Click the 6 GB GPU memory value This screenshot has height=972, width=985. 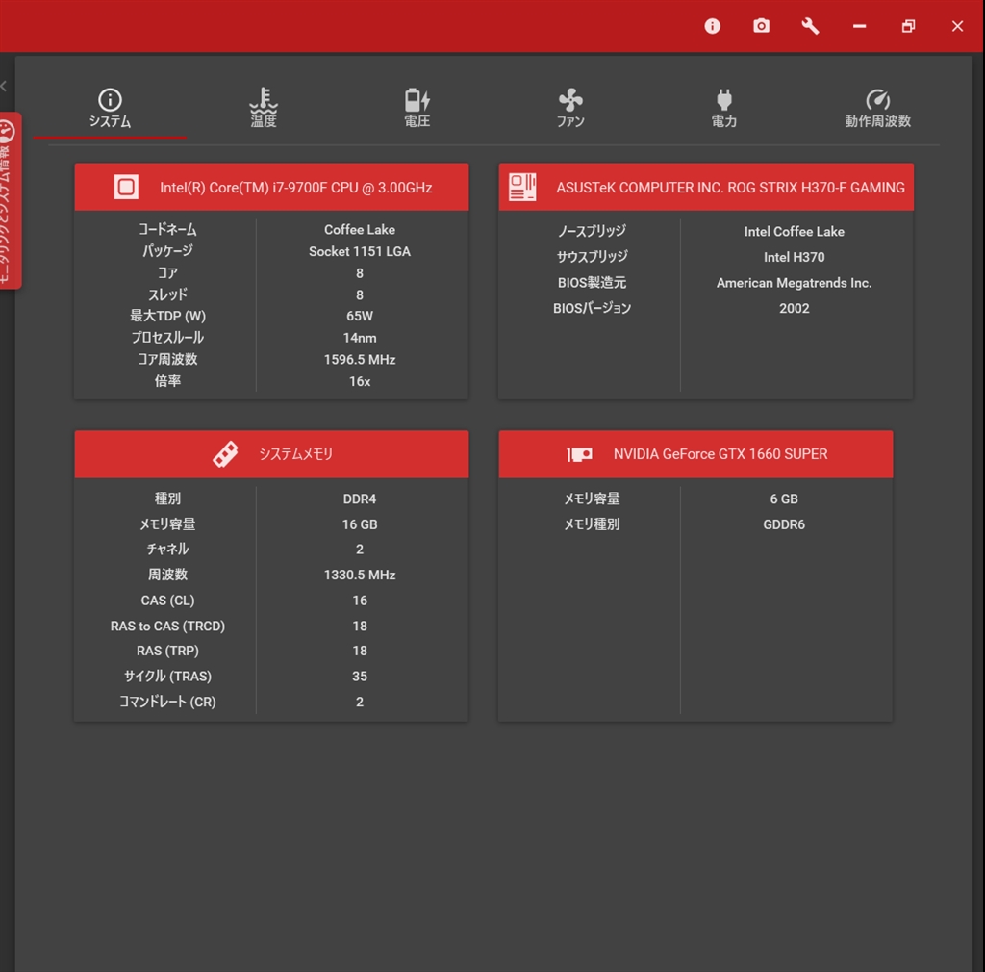[x=783, y=499]
